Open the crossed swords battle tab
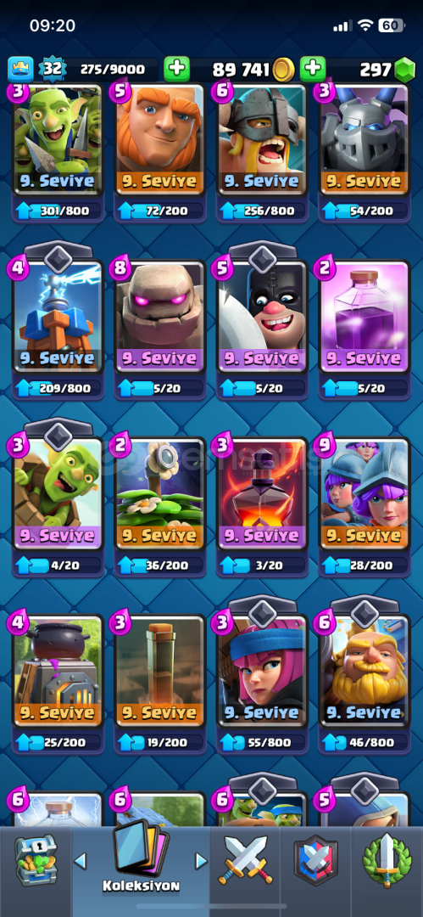423x917 pixels. tap(245, 860)
